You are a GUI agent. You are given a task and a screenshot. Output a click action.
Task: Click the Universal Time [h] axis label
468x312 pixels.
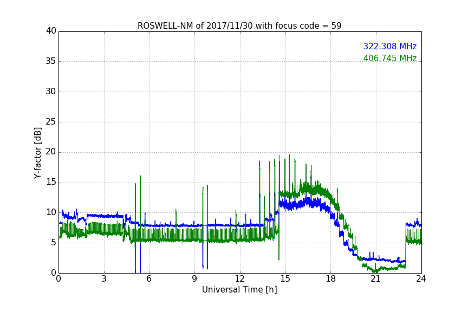[239, 290]
